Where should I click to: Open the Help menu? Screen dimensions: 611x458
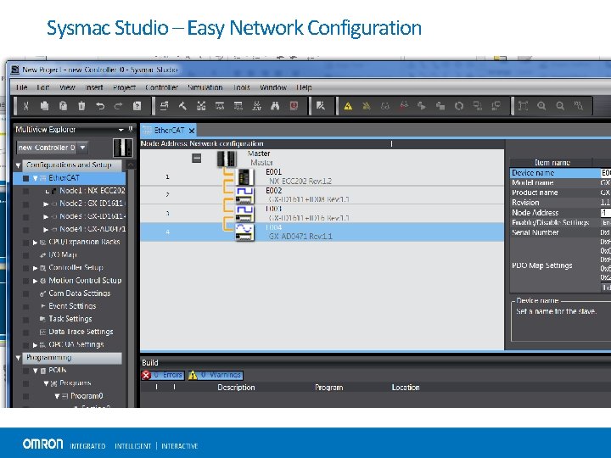[304, 87]
